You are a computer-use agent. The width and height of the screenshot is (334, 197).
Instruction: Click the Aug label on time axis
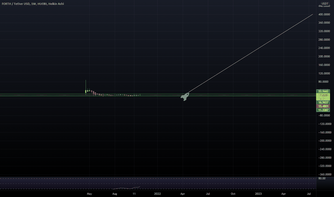115,194
